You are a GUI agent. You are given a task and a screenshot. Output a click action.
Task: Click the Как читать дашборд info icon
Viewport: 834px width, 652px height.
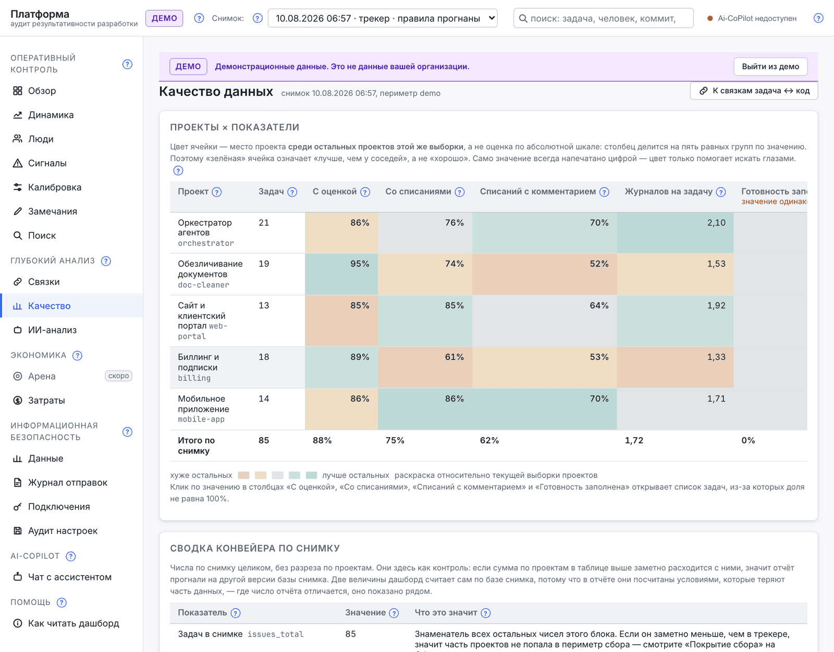tap(18, 623)
